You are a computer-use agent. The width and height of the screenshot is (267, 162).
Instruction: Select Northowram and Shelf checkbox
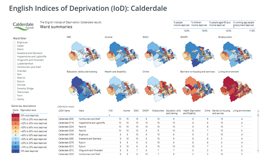pos(14,67)
